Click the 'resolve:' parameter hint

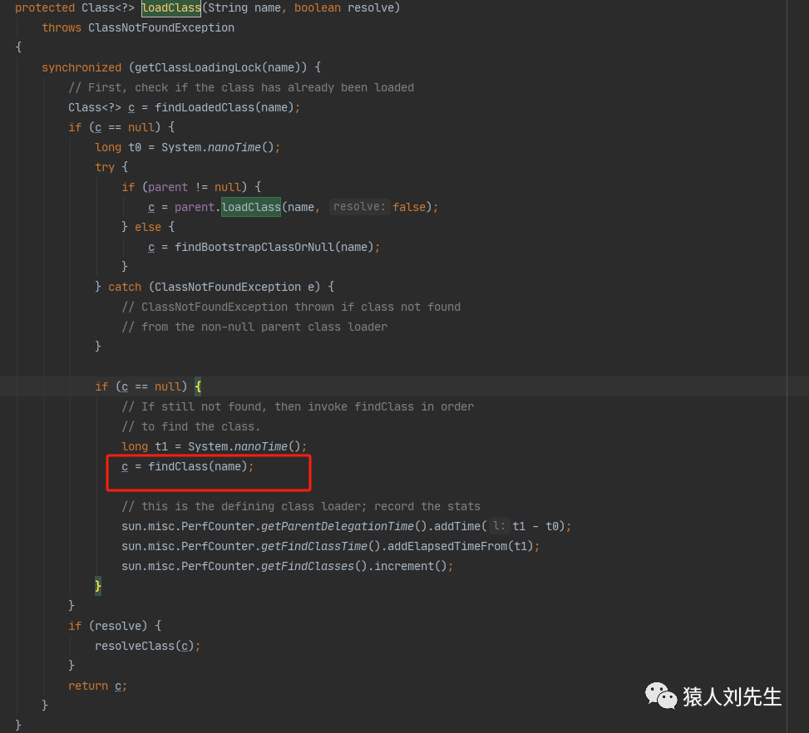tap(359, 207)
